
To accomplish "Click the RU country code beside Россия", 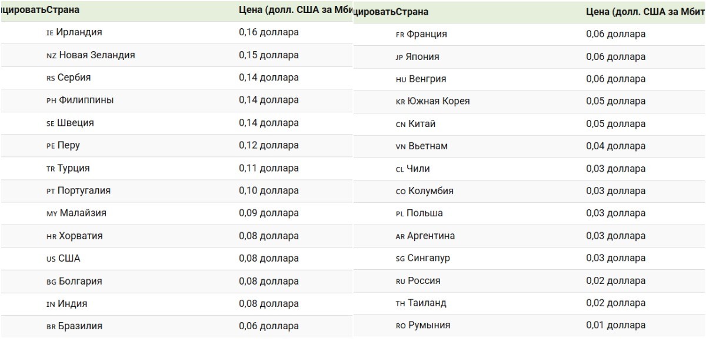I will point(401,282).
